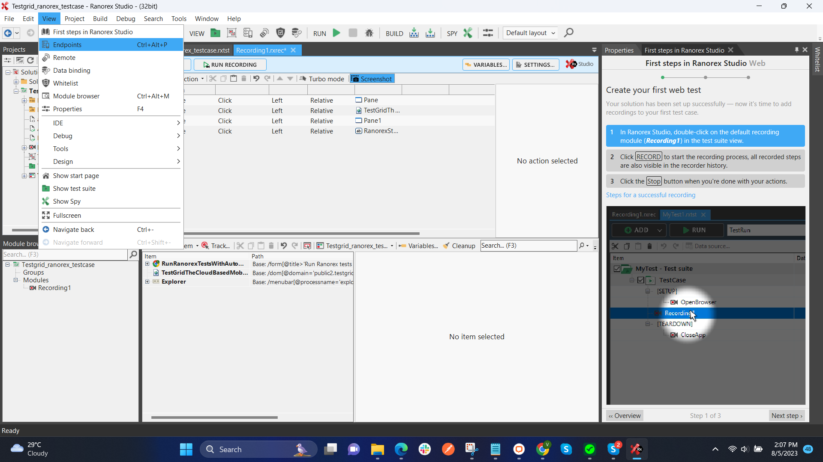Choose Module browser from View menu

pos(111,96)
